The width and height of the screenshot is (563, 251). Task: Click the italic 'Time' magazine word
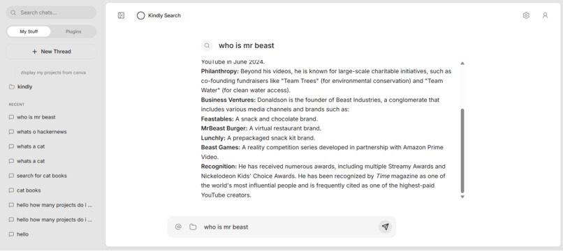pyautogui.click(x=383, y=176)
